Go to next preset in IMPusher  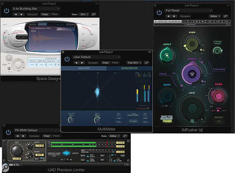coord(174,16)
